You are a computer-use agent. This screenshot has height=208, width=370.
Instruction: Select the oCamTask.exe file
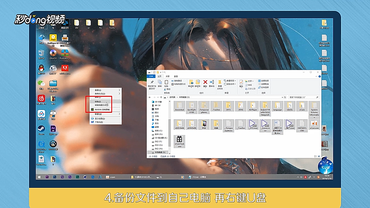click(x=179, y=141)
